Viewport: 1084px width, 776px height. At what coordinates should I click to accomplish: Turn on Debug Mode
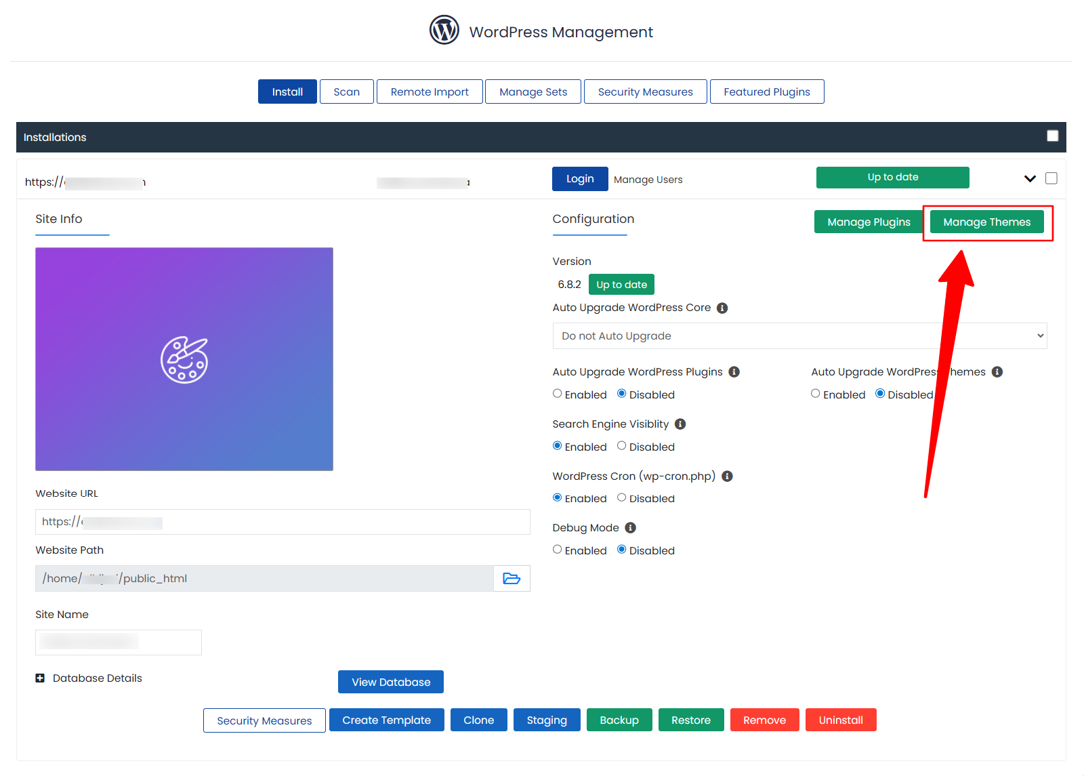pyautogui.click(x=558, y=550)
